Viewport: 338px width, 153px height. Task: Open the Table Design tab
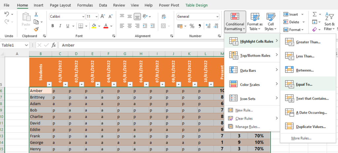click(197, 5)
